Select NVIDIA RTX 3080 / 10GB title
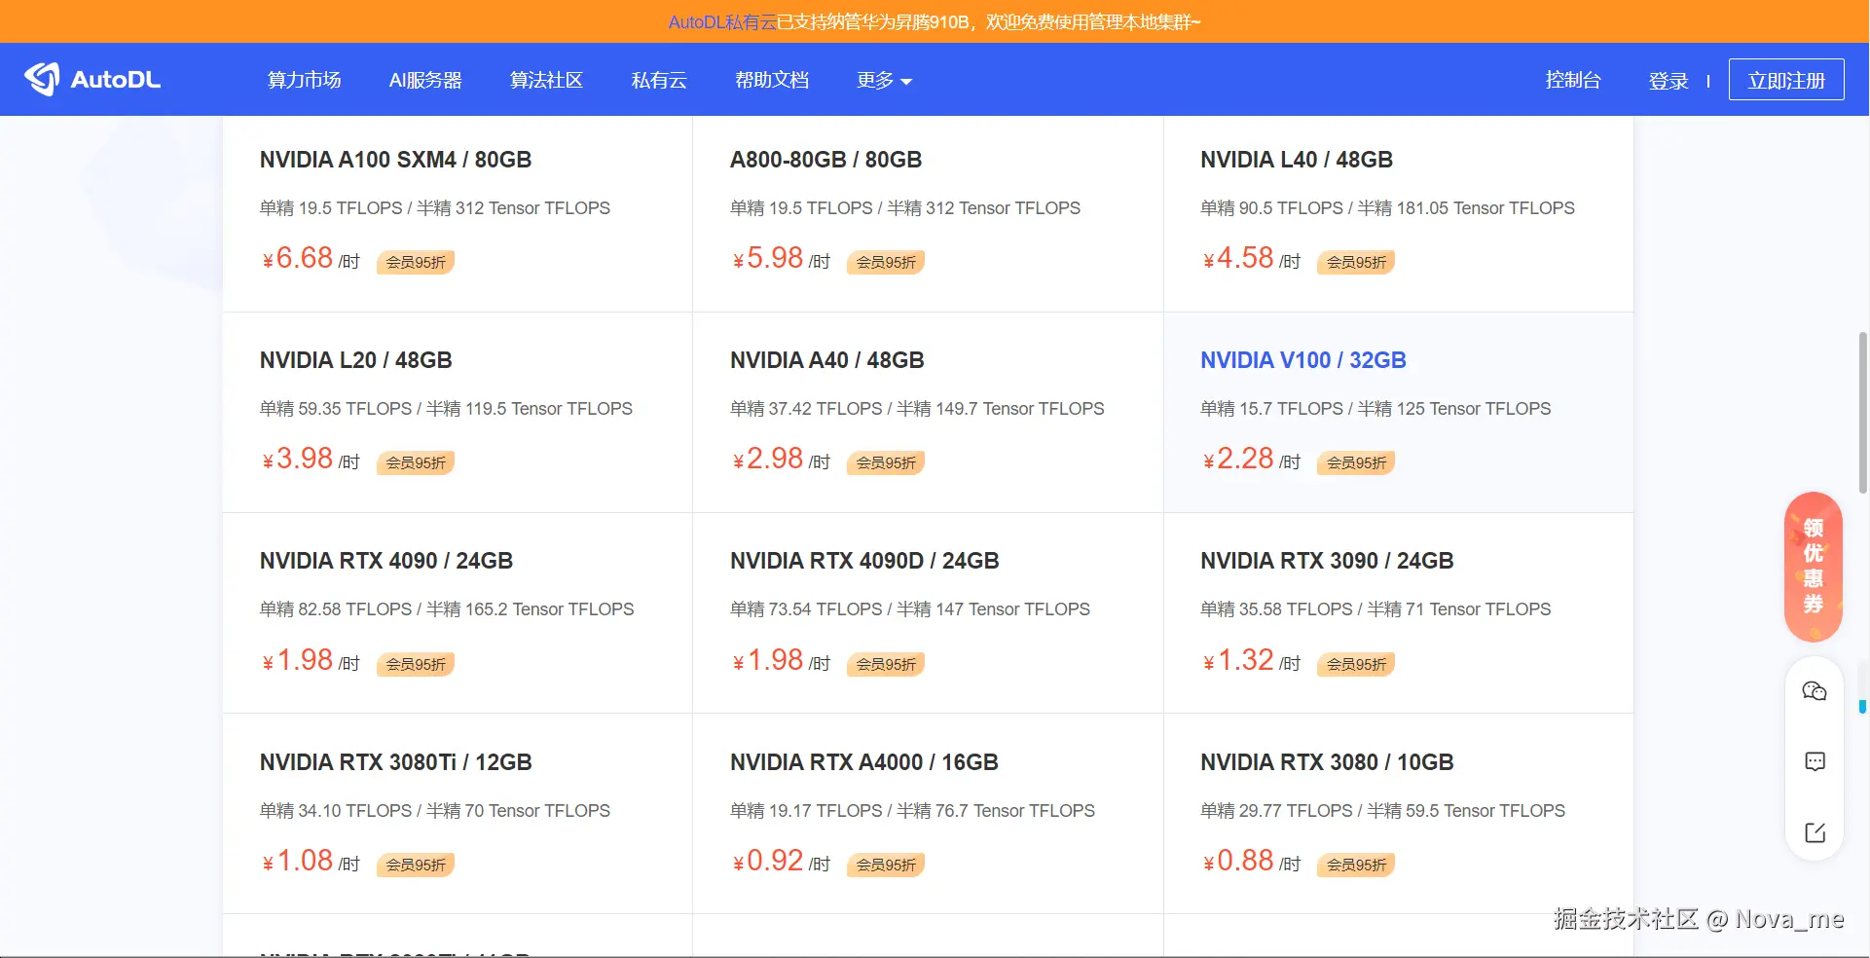 1327,762
